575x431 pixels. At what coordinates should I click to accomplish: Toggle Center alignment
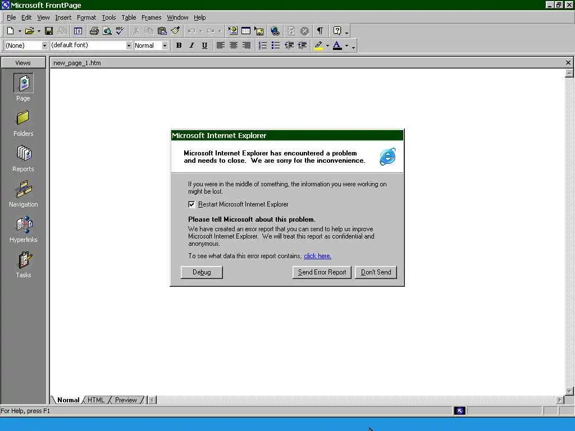point(234,45)
